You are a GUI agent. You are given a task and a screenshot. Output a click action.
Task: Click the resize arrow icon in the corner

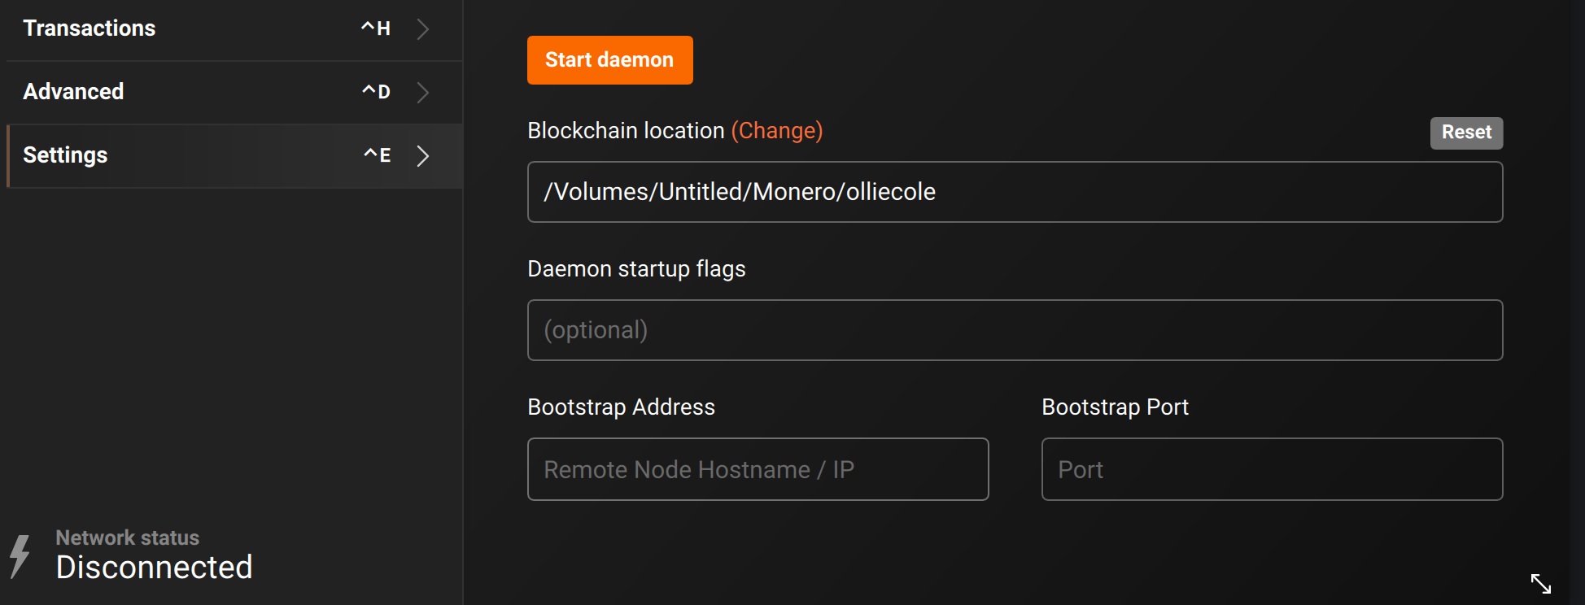[x=1540, y=583]
